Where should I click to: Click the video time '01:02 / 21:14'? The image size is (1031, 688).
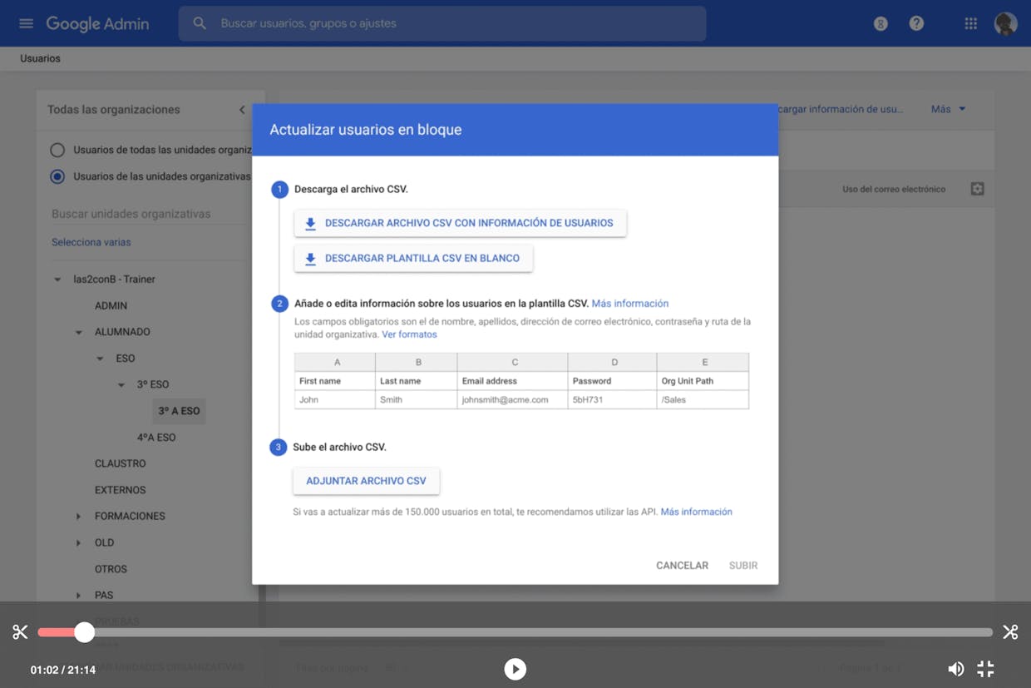(63, 670)
